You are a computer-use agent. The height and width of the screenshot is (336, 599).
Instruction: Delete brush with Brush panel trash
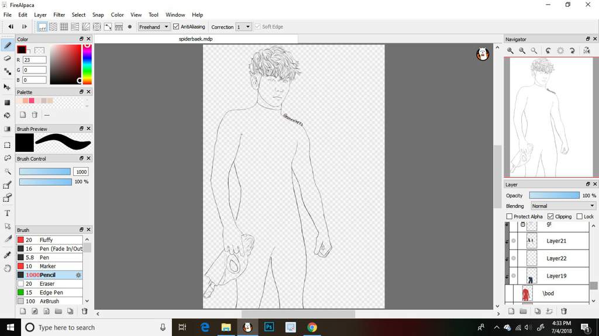coord(85,311)
